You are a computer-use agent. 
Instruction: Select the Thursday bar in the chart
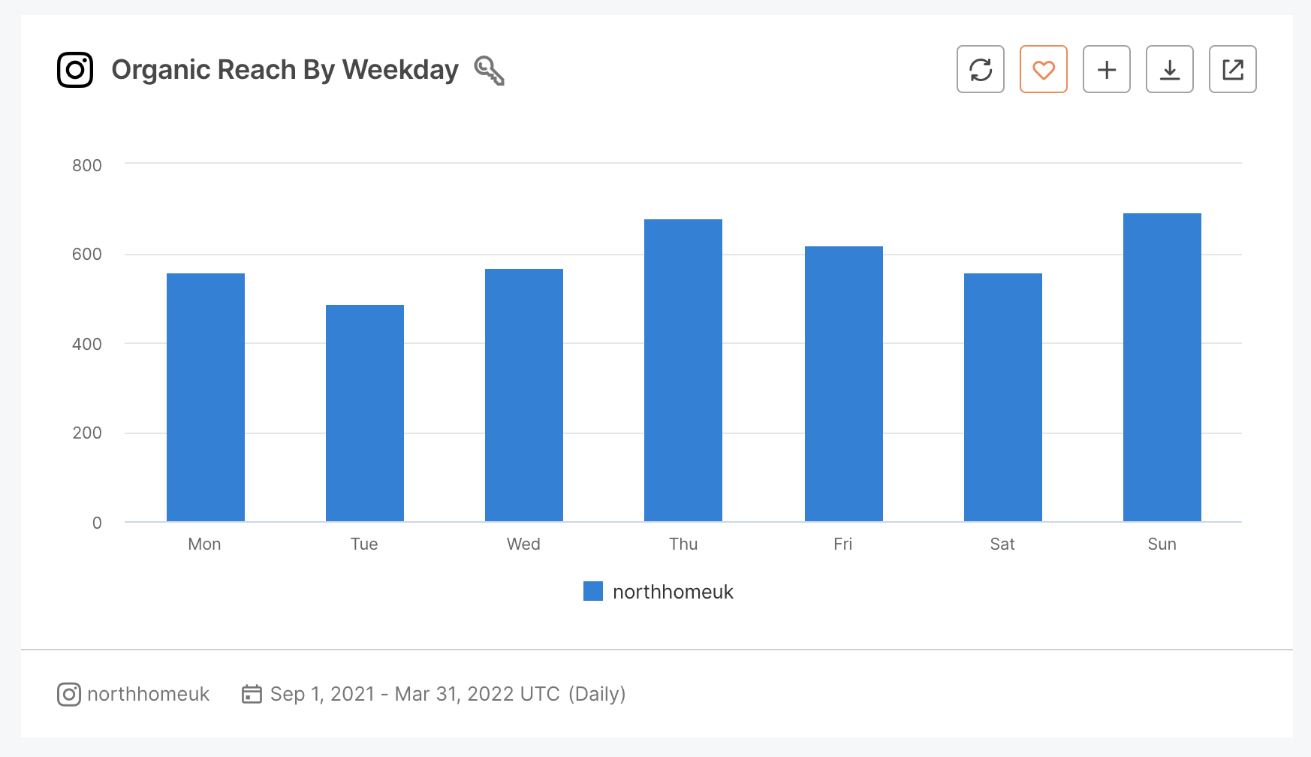pos(683,368)
